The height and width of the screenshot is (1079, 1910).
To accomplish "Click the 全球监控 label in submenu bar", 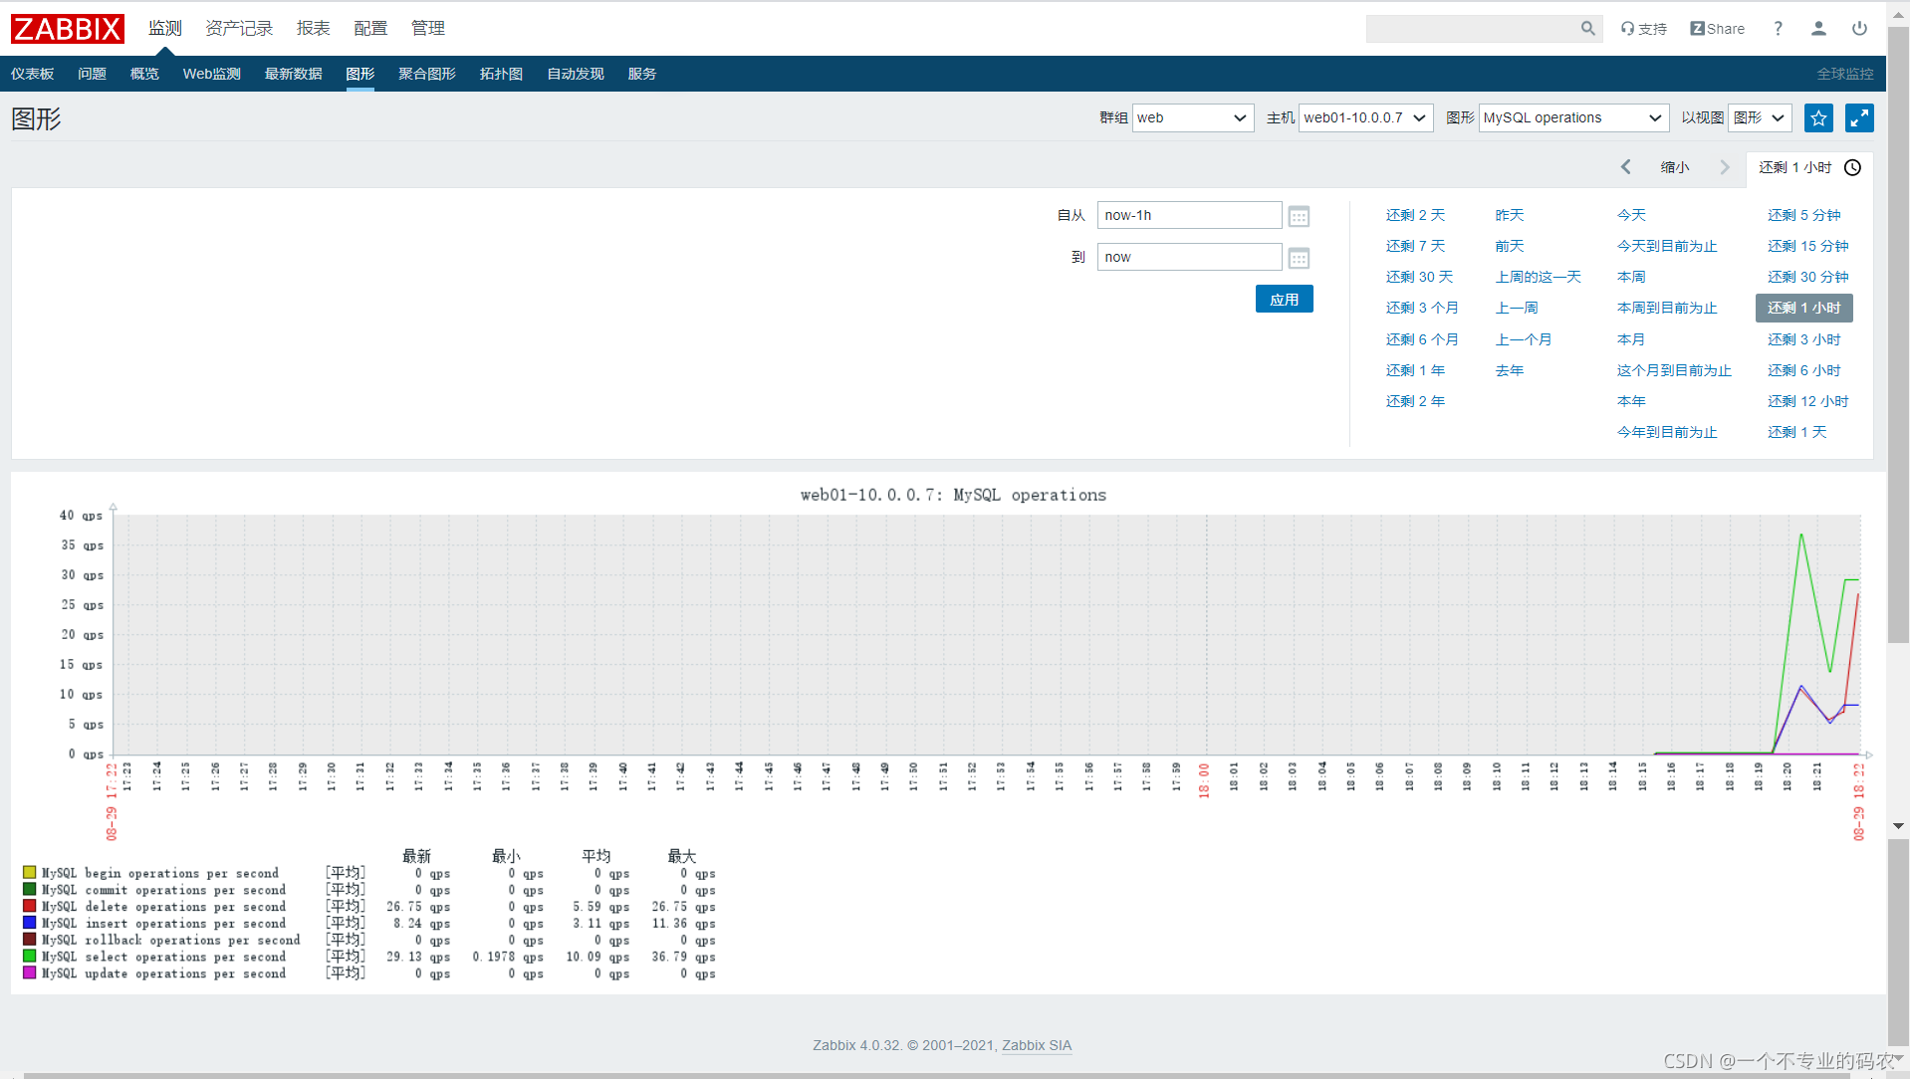I will point(1844,74).
